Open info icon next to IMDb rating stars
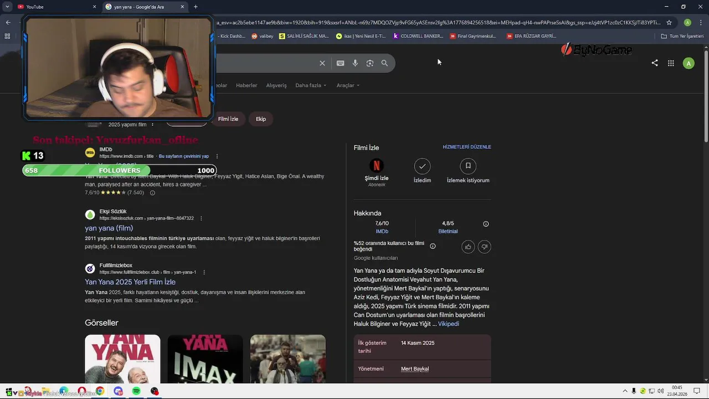 point(152,193)
